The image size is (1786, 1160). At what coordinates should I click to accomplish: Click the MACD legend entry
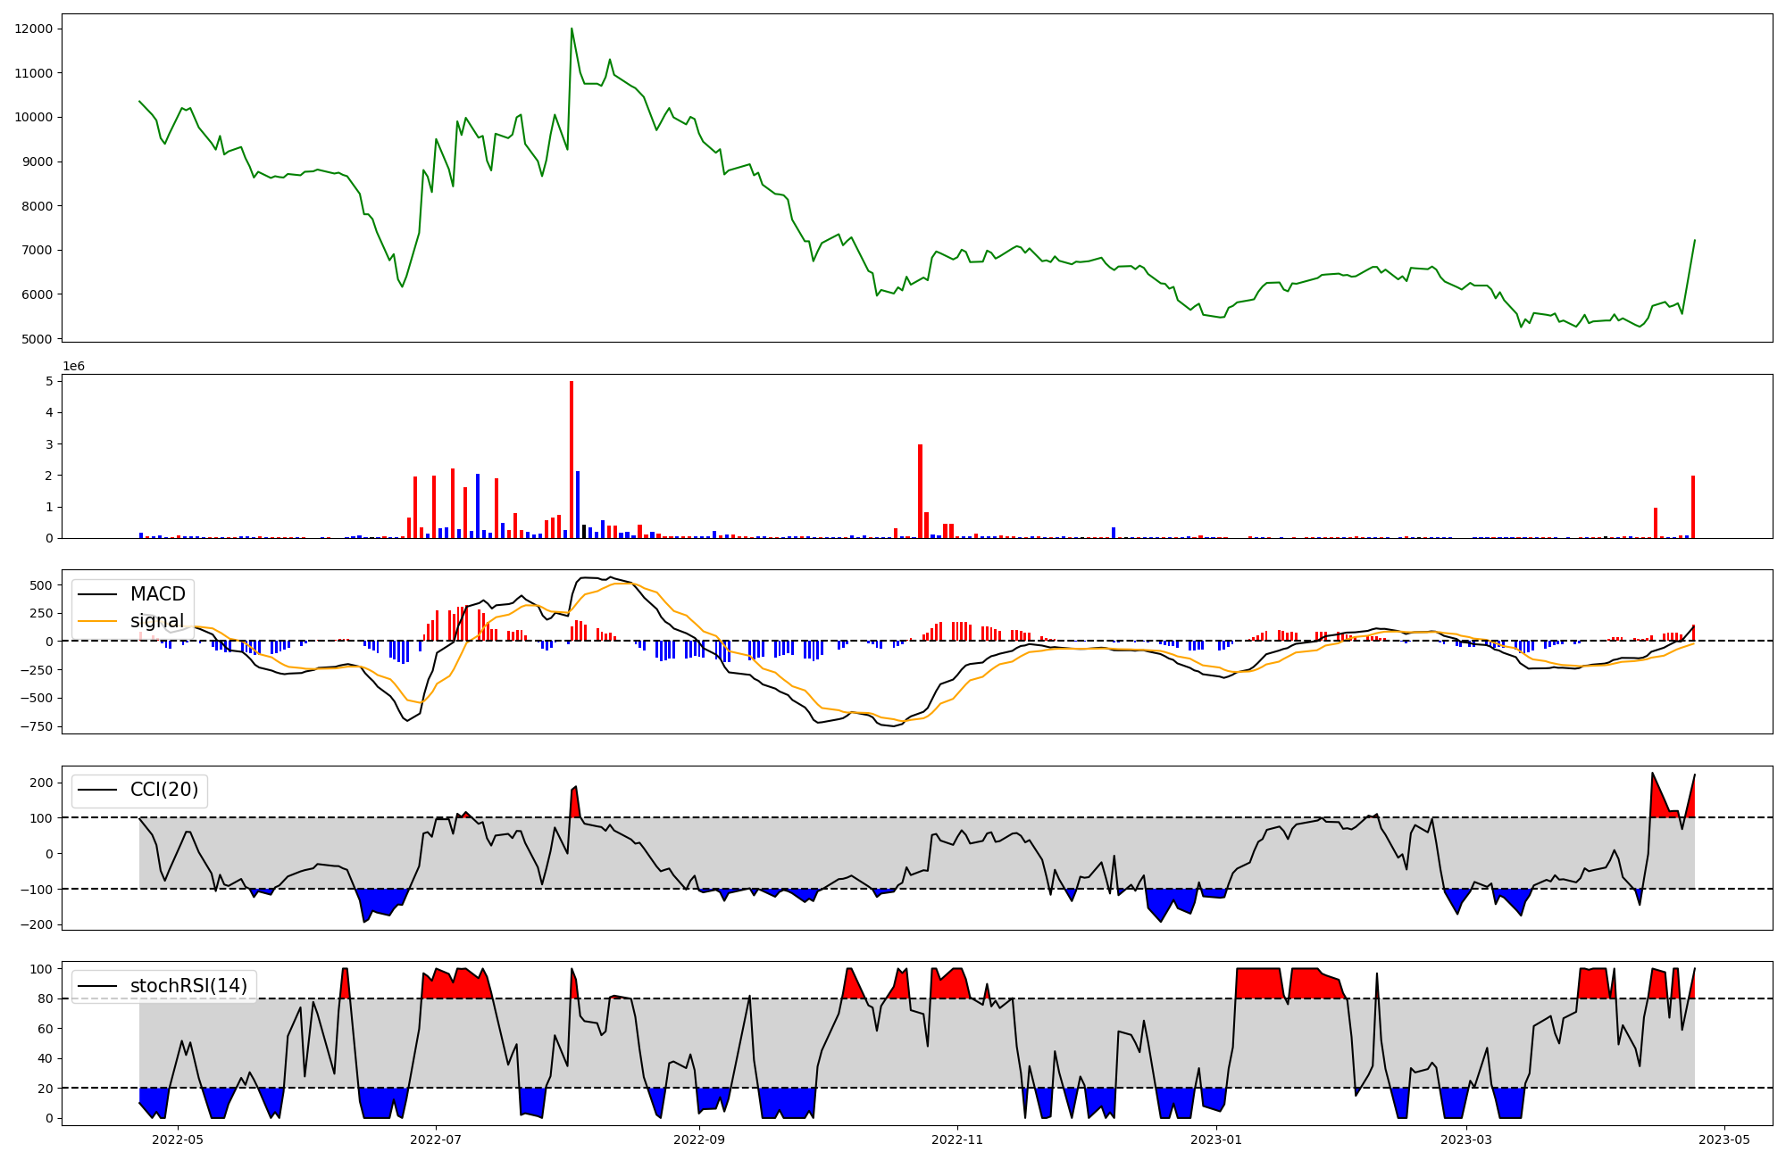click(x=157, y=594)
